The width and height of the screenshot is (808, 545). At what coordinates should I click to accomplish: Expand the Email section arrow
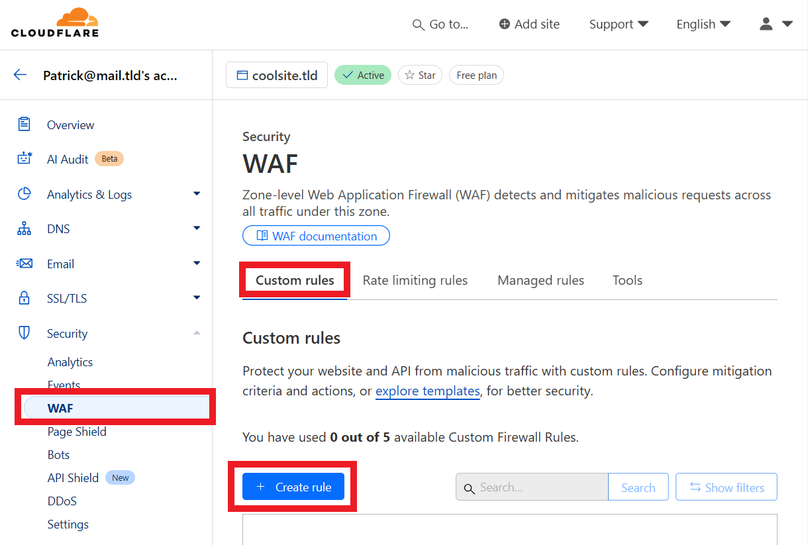[197, 263]
